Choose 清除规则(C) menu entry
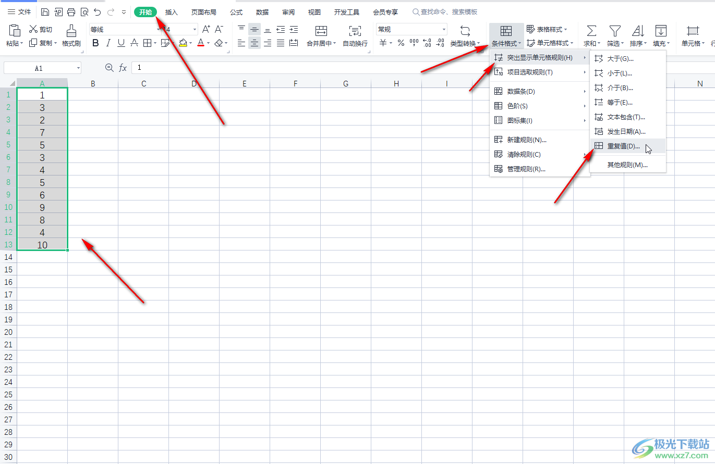This screenshot has height=464, width=715. [540, 155]
